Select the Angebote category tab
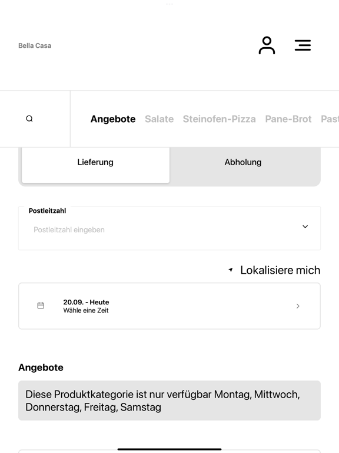 click(x=113, y=119)
